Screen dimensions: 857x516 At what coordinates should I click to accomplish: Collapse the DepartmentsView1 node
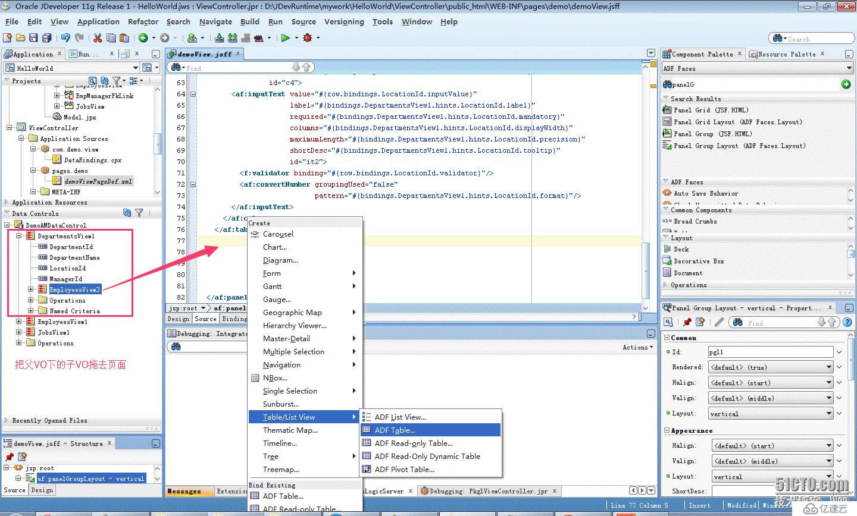point(19,236)
